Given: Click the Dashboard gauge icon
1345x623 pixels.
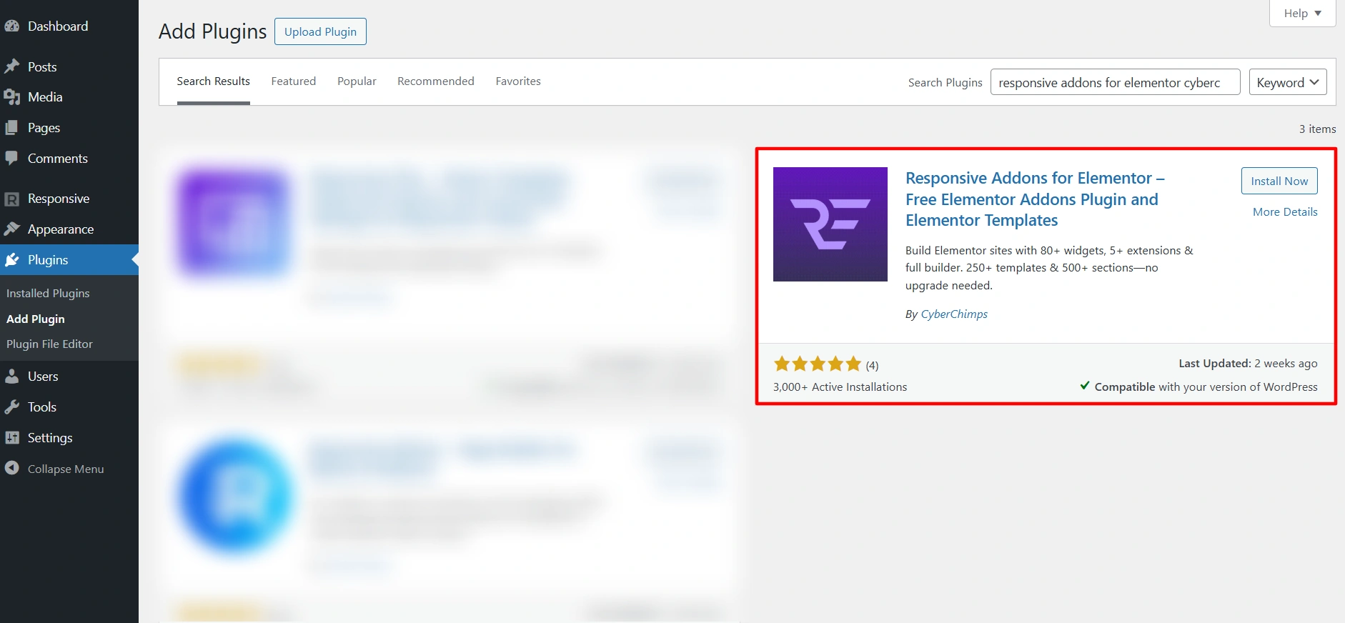Looking at the screenshot, I should 11,26.
